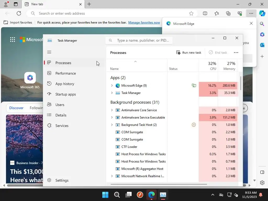This screenshot has width=268, height=201.
Task: Click the Edge icon in the Microsoft Edge process row
Action: click(118, 86)
